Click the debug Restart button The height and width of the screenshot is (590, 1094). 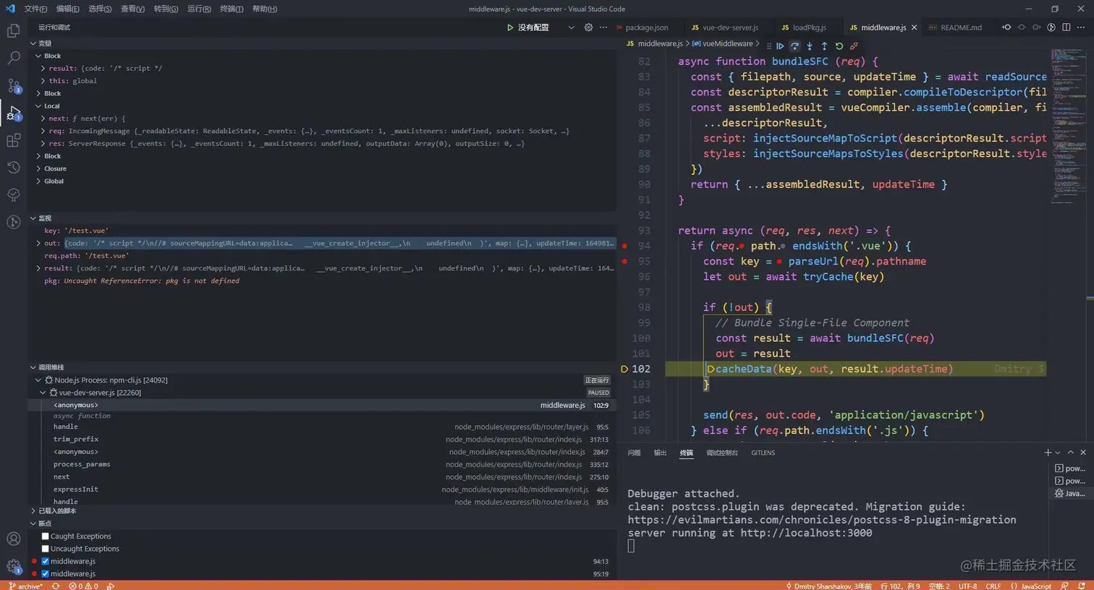pyautogui.click(x=839, y=46)
